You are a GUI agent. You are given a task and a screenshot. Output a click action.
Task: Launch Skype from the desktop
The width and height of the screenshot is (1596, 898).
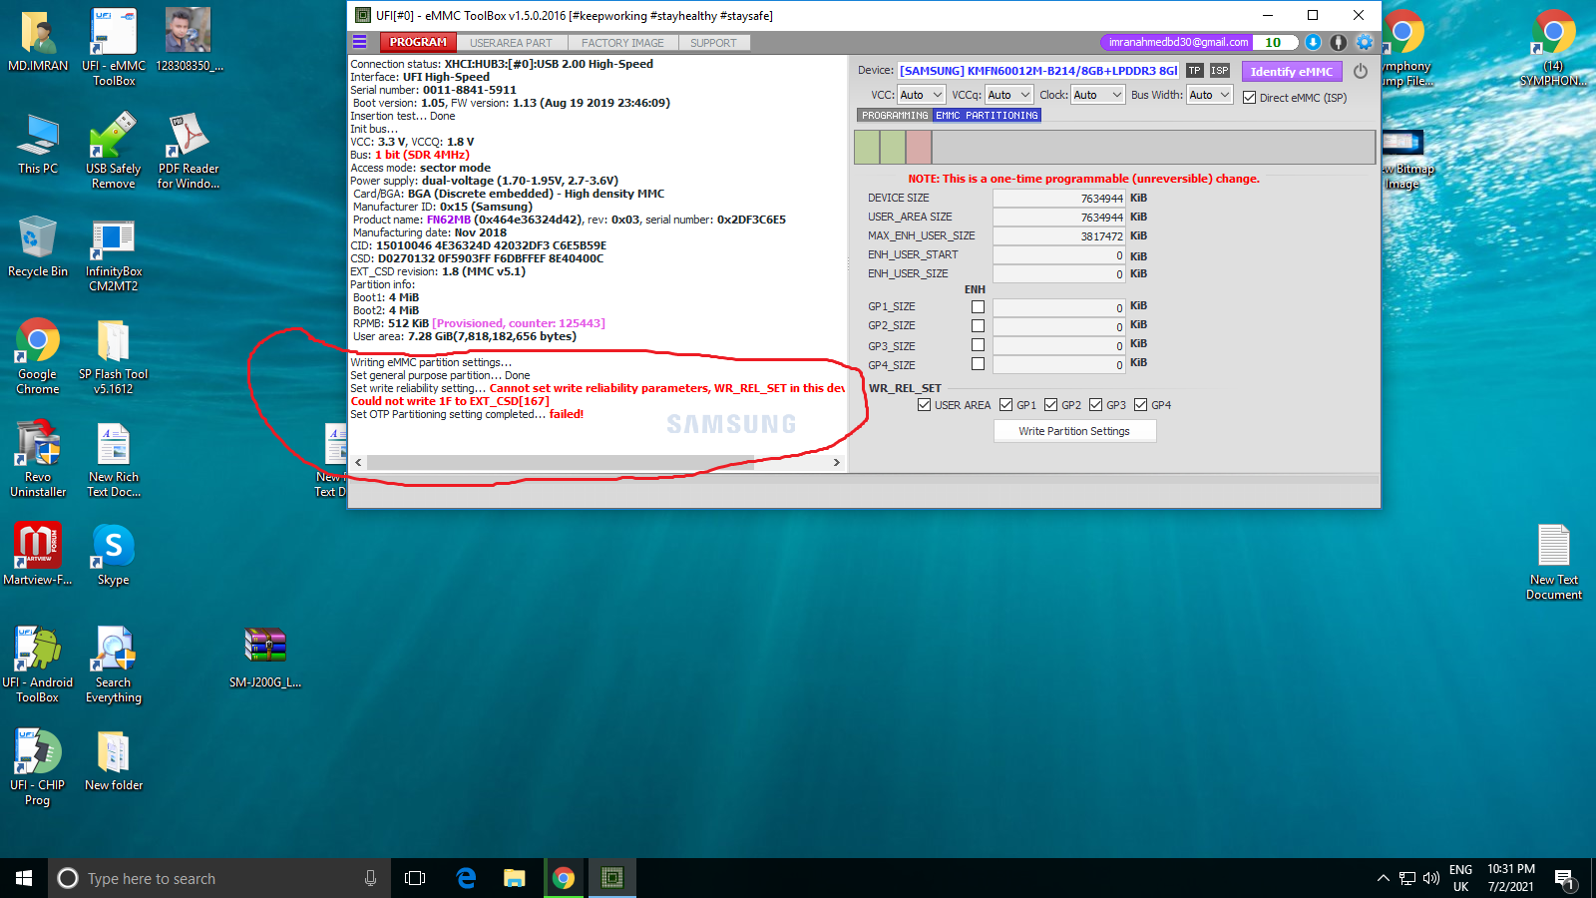(114, 553)
